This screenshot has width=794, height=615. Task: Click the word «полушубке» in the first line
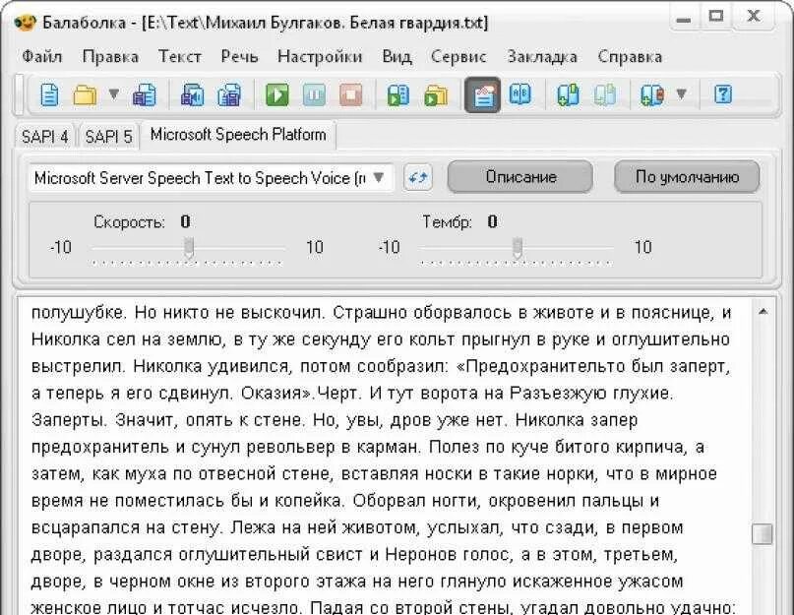tap(78, 313)
